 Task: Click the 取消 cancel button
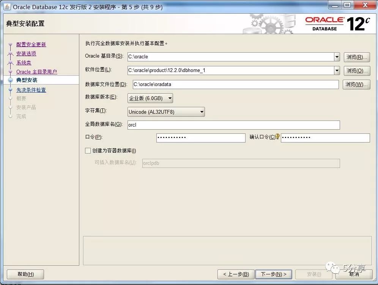click(354, 274)
